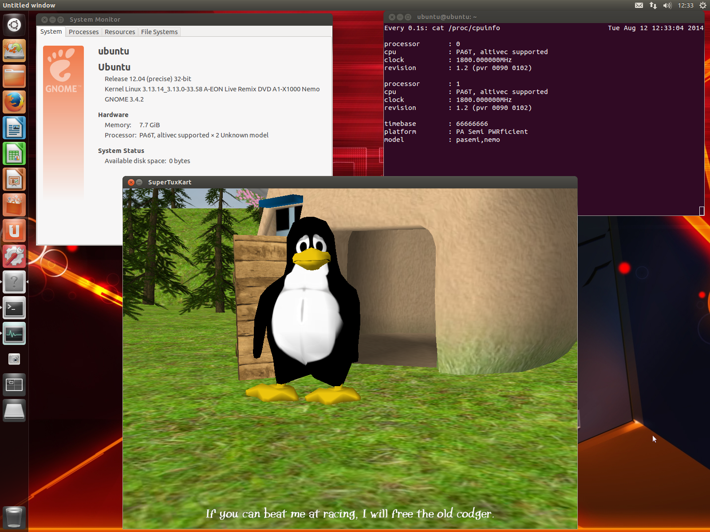The height and width of the screenshot is (532, 710).
Task: Launch LibreOffice Impress from the dock
Action: click(14, 180)
